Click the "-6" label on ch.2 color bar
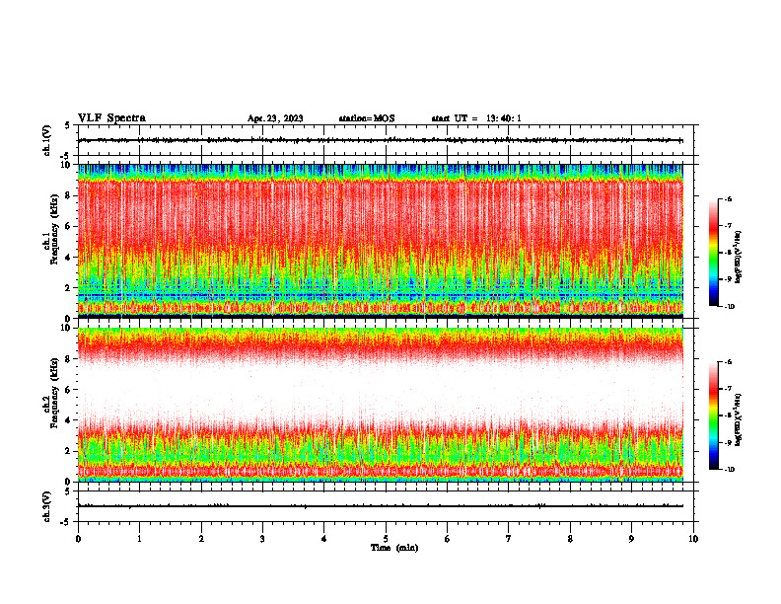Screen dimensions: 781x604 pyautogui.click(x=728, y=362)
